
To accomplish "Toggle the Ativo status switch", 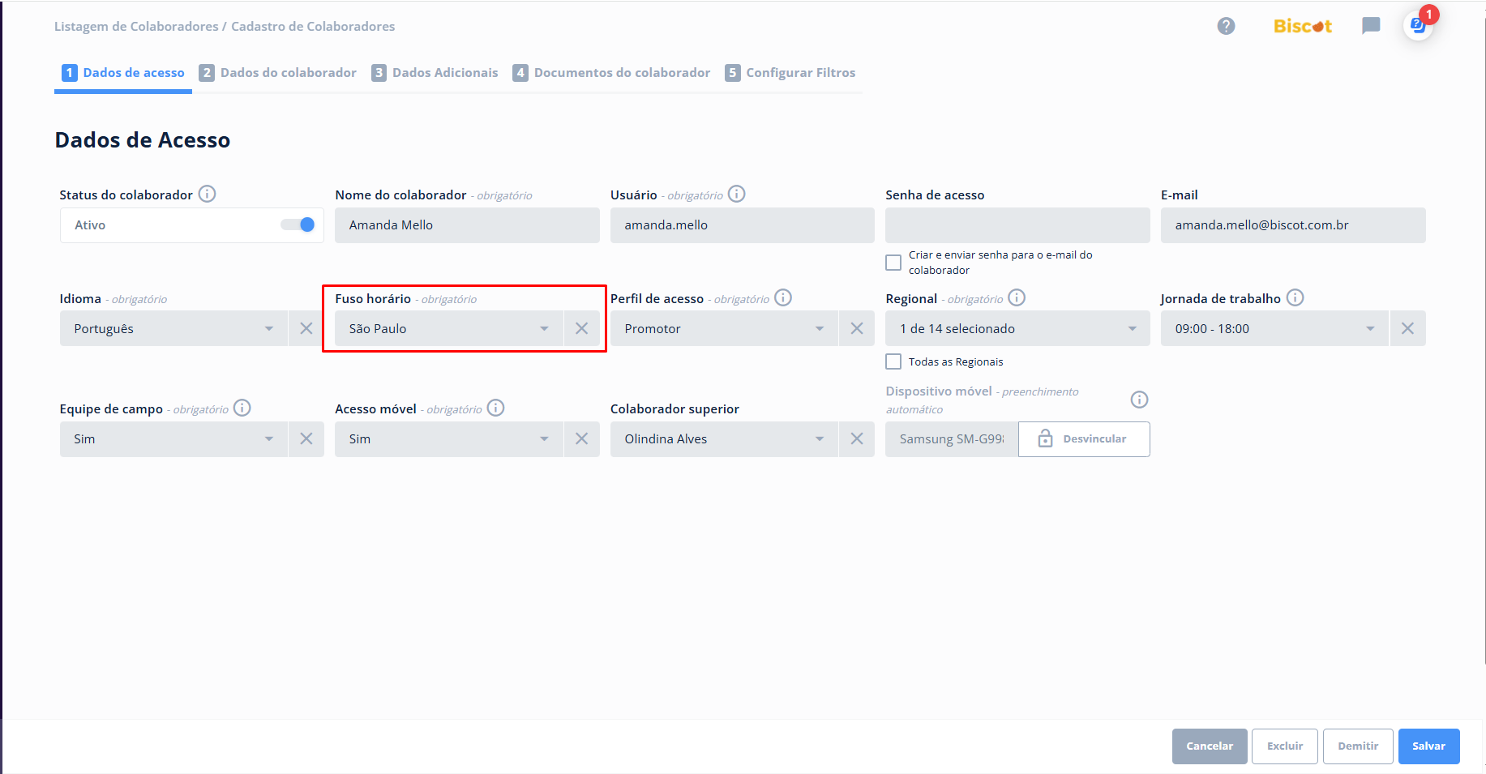I will [x=298, y=225].
